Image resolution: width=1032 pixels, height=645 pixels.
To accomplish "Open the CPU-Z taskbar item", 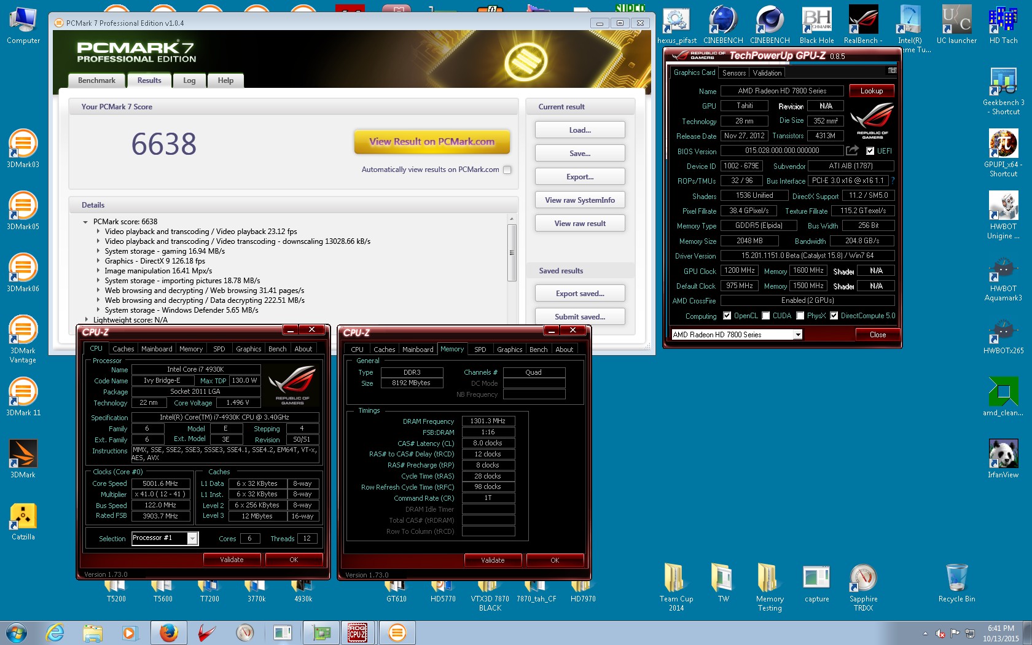I will pos(358,633).
